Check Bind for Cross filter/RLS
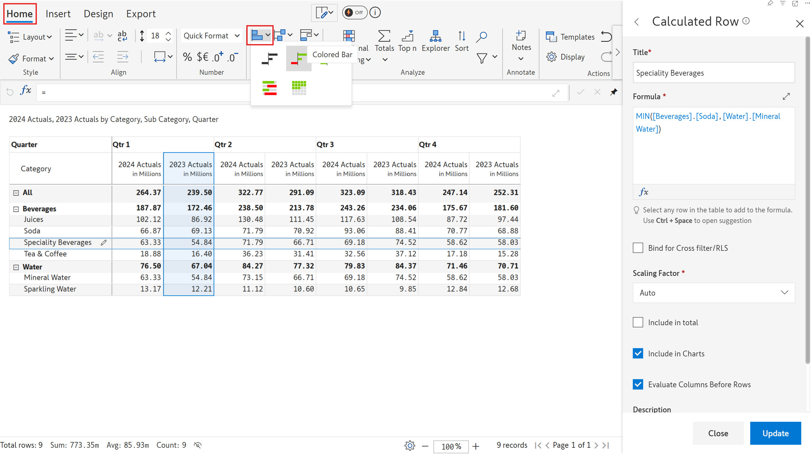812x455 pixels. (x=638, y=248)
